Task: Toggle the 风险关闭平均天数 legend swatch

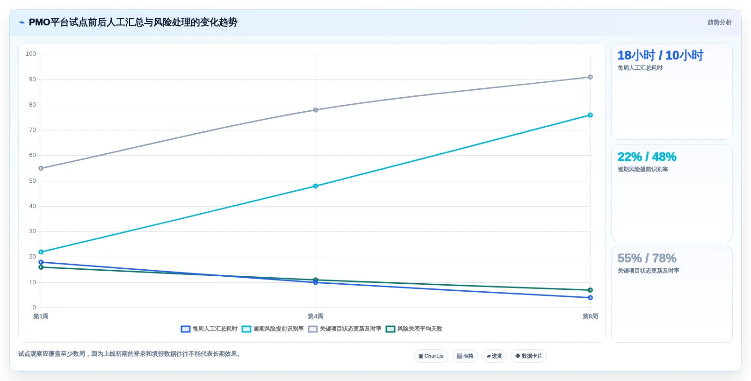Action: (x=390, y=329)
